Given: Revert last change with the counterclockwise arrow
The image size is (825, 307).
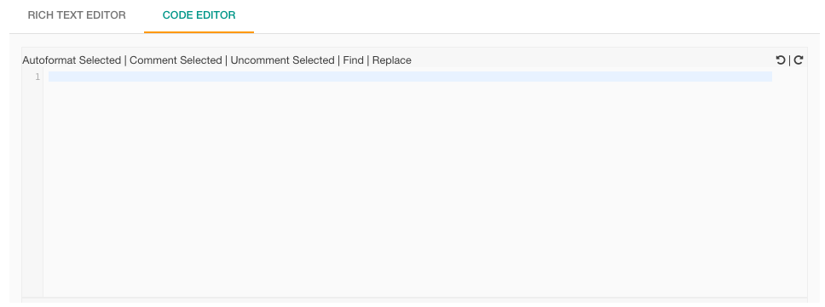Looking at the screenshot, I should pos(781,60).
